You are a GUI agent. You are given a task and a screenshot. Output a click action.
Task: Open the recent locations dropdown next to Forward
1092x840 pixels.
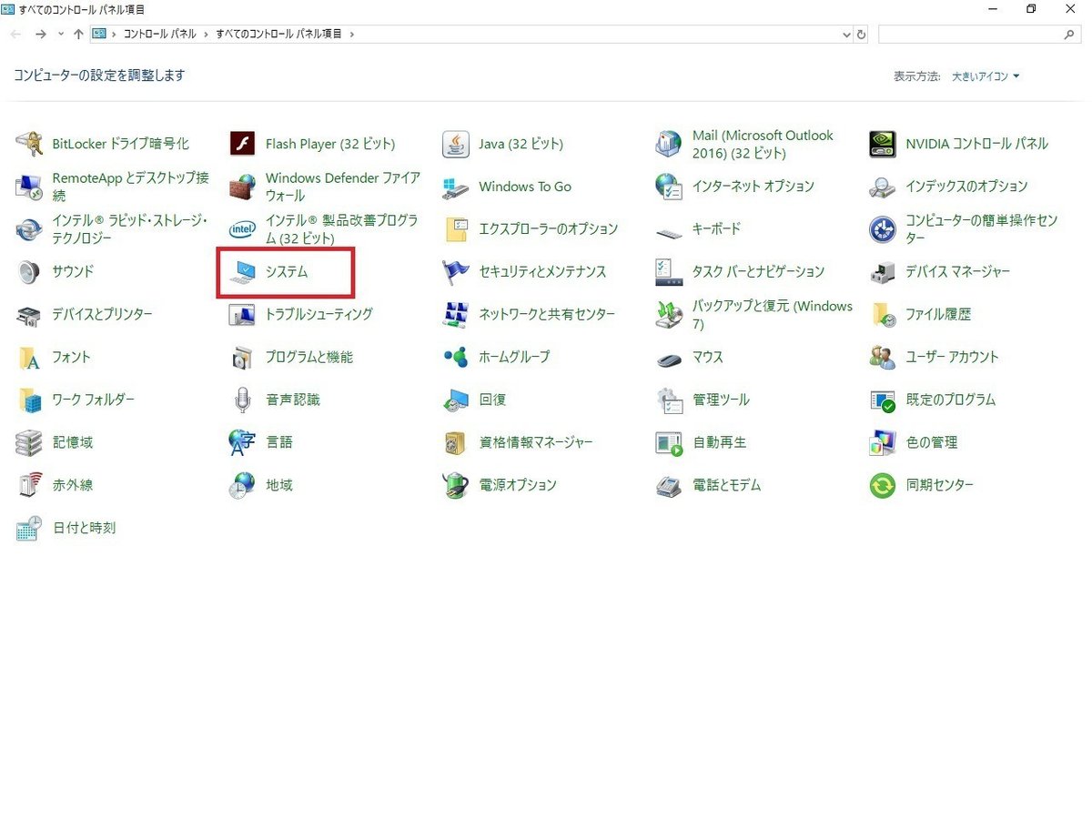[x=61, y=35]
